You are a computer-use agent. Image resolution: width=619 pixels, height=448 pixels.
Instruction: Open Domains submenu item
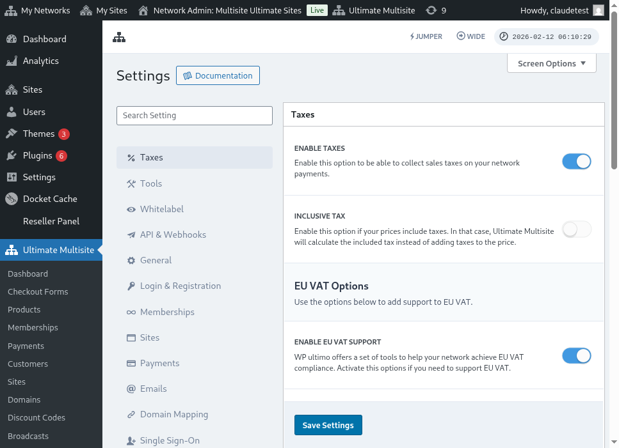(x=24, y=400)
